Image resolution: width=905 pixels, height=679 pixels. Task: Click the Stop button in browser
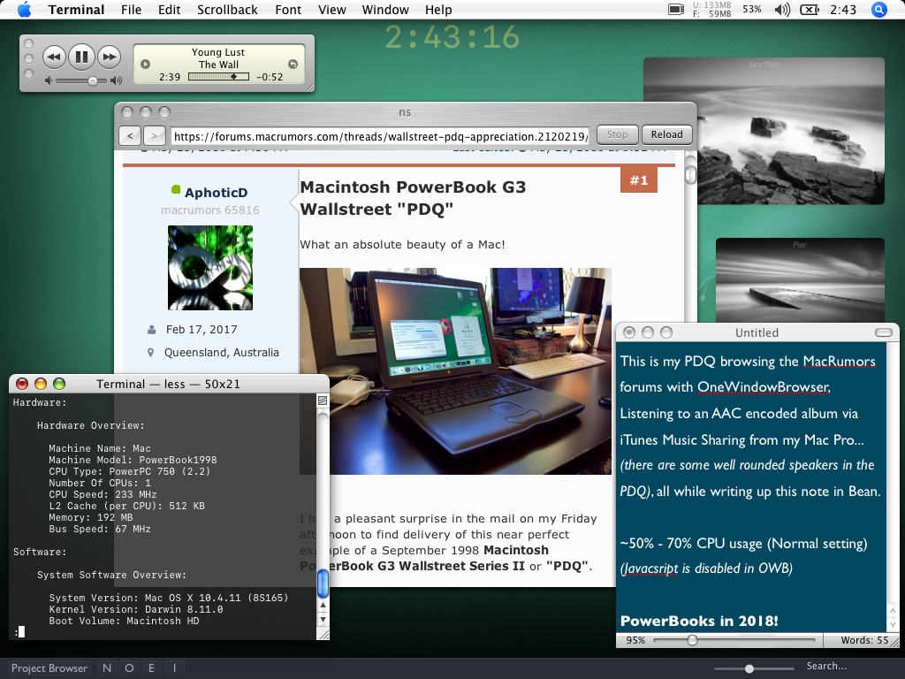(617, 134)
